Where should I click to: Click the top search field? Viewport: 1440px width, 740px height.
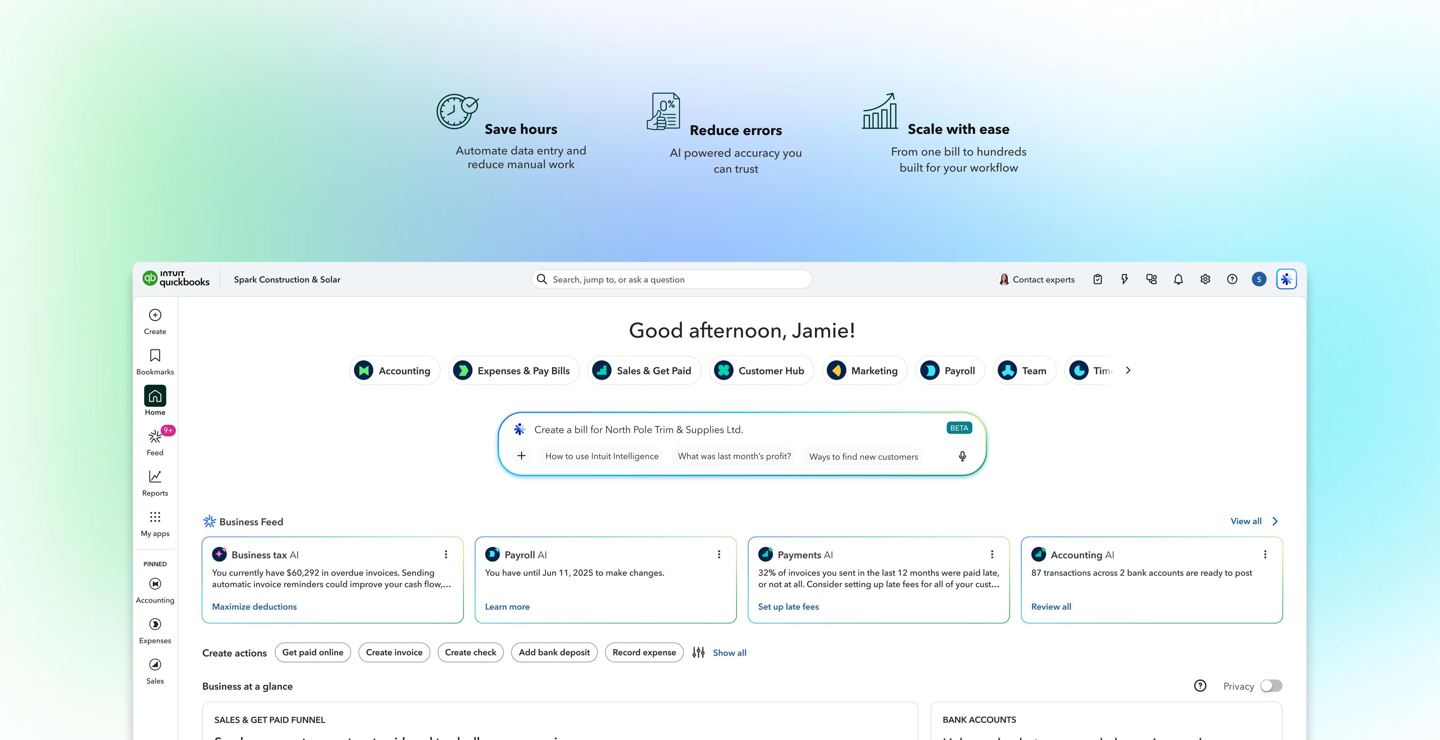click(671, 279)
